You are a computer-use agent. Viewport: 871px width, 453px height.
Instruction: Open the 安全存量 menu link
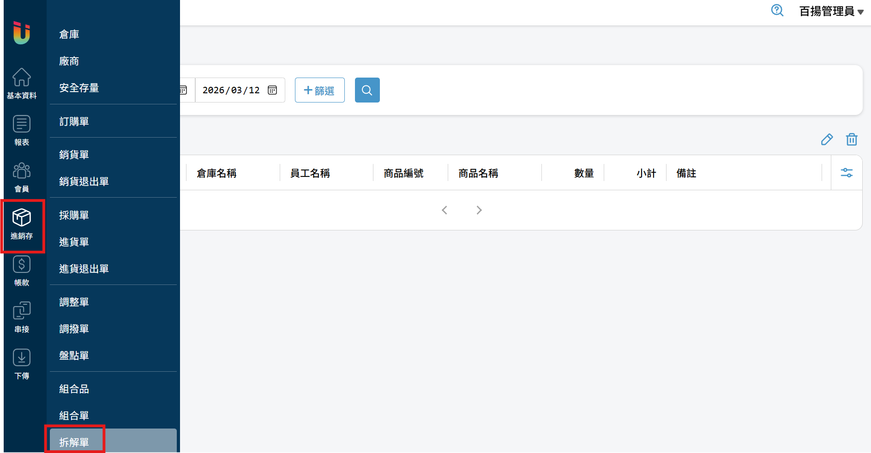(79, 88)
